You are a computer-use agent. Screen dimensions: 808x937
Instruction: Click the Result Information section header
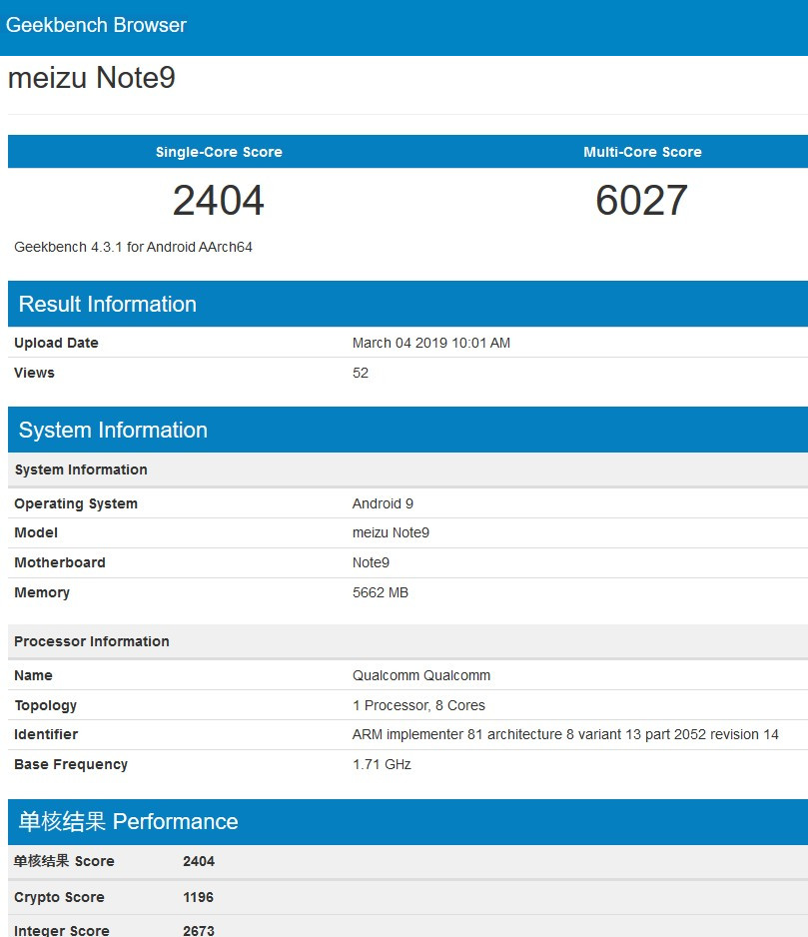[x=407, y=304]
